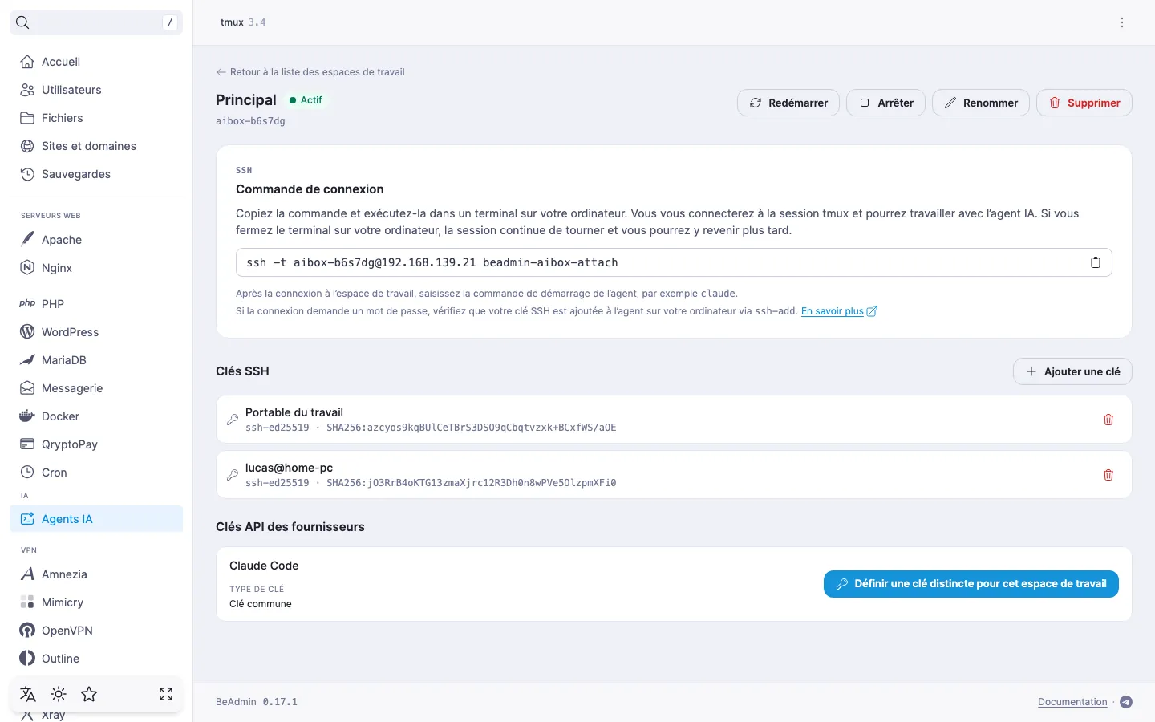Viewport: 1155px width, 722px height.
Task: Open Mimicry VPN page
Action: (96, 602)
